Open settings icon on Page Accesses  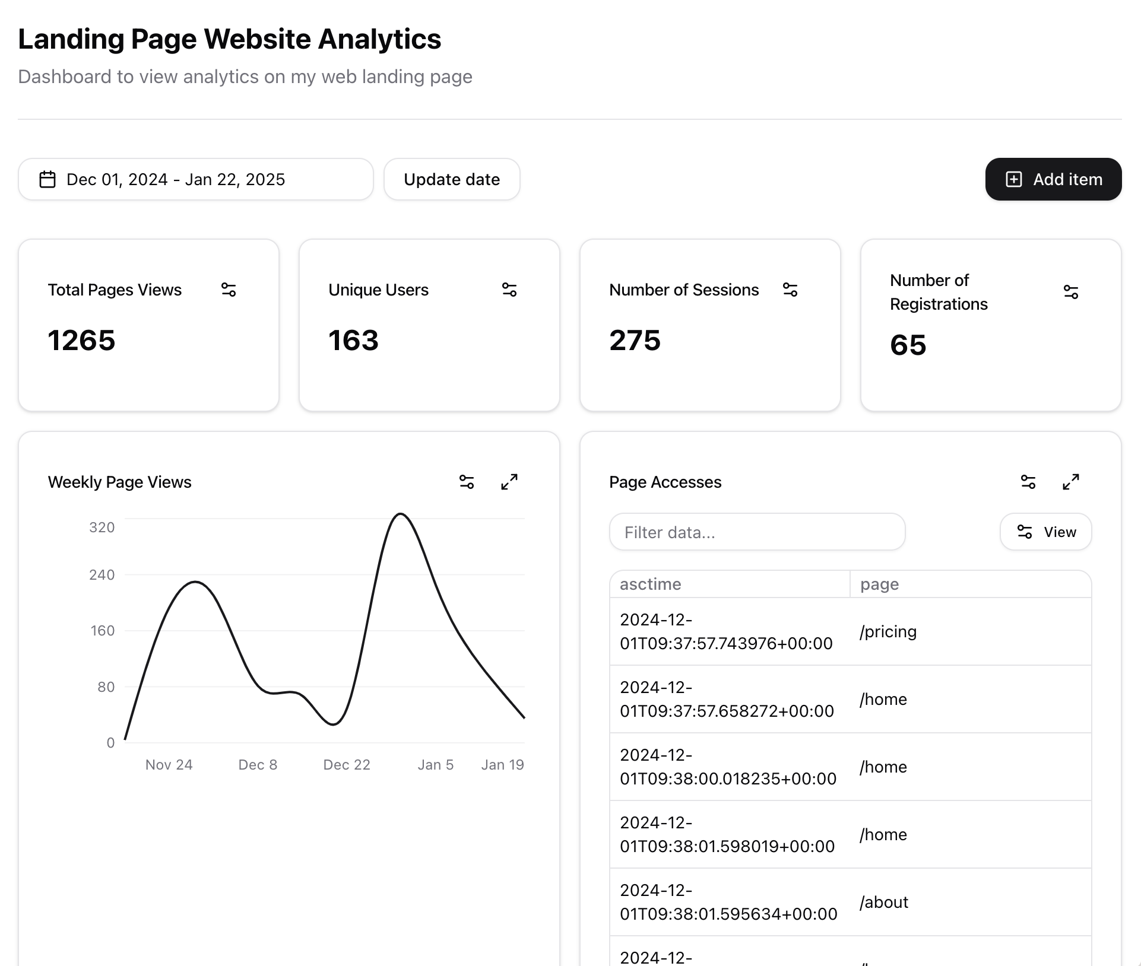click(1028, 482)
